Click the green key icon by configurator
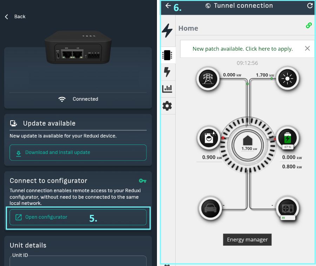316x266 pixels. tap(143, 181)
